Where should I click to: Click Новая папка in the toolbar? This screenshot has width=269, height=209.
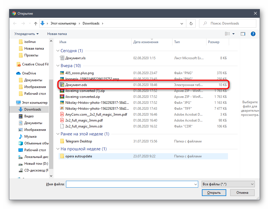[57, 34]
